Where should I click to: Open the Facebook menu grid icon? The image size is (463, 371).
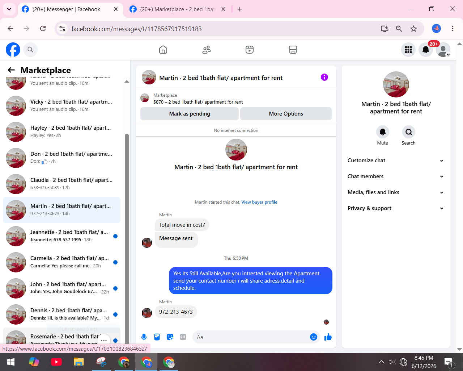point(408,50)
